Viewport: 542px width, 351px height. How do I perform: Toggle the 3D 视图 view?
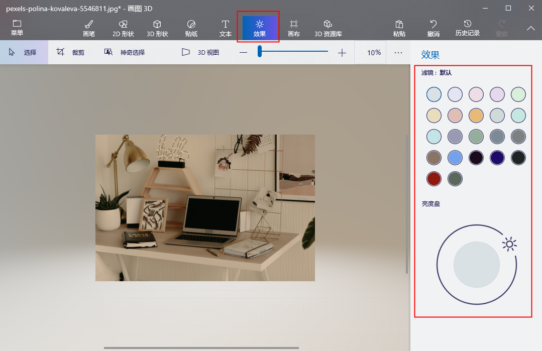200,52
